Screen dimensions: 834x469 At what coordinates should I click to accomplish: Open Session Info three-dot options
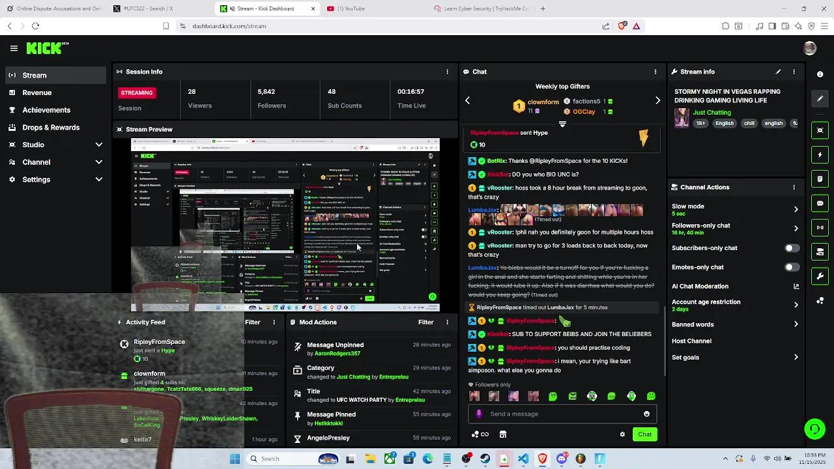447,72
